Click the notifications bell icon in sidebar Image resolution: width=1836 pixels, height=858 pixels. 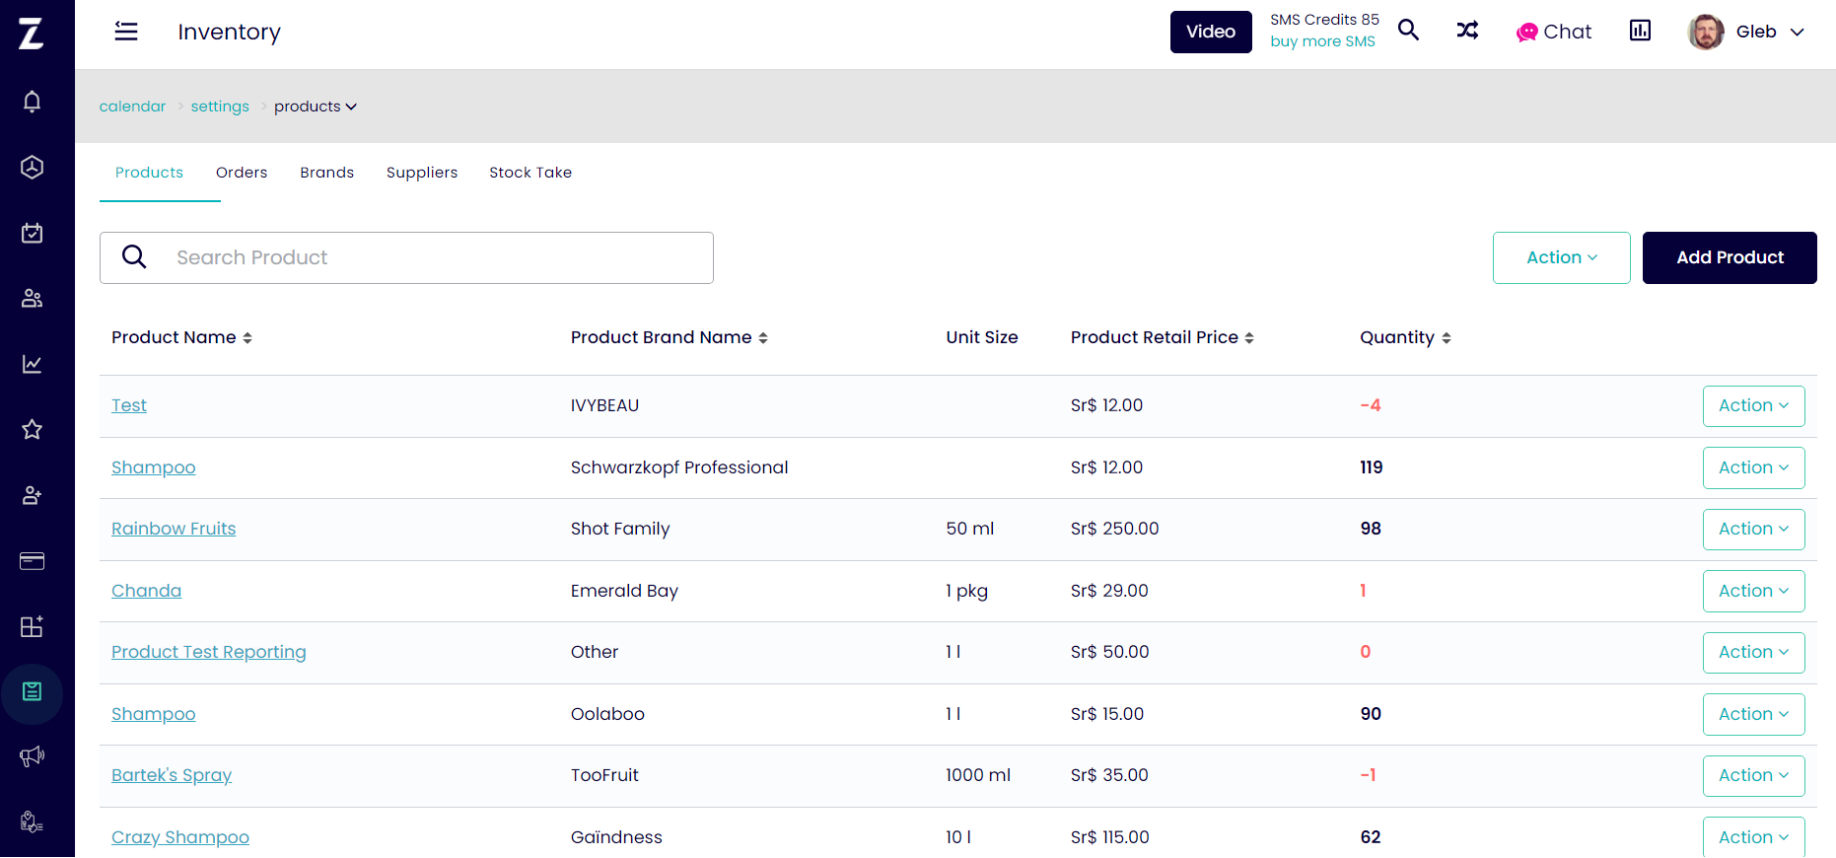coord(32,102)
